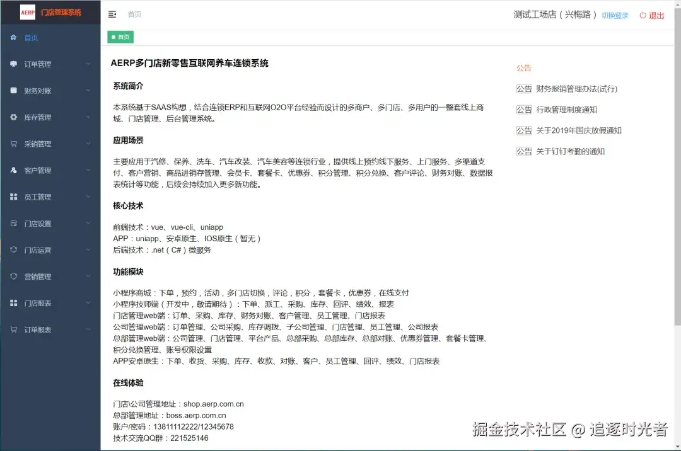The image size is (681, 451).
Task: Expand the 门店设置 menu chevron
Action: click(88, 224)
